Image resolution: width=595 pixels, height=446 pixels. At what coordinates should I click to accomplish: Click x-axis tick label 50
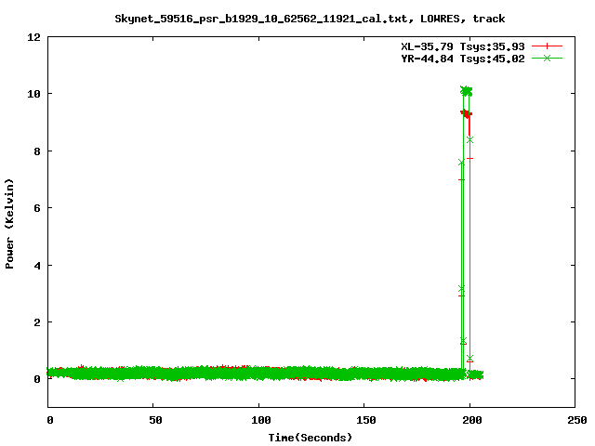pos(155,420)
